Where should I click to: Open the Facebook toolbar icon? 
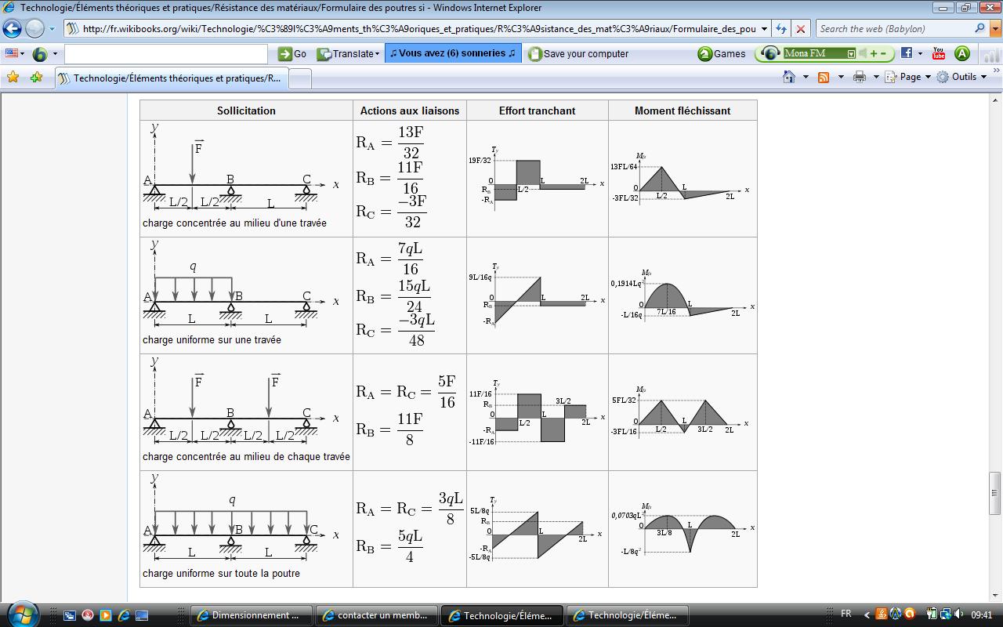(907, 53)
